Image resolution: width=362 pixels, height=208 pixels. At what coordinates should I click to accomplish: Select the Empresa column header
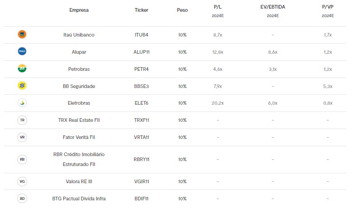point(79,10)
